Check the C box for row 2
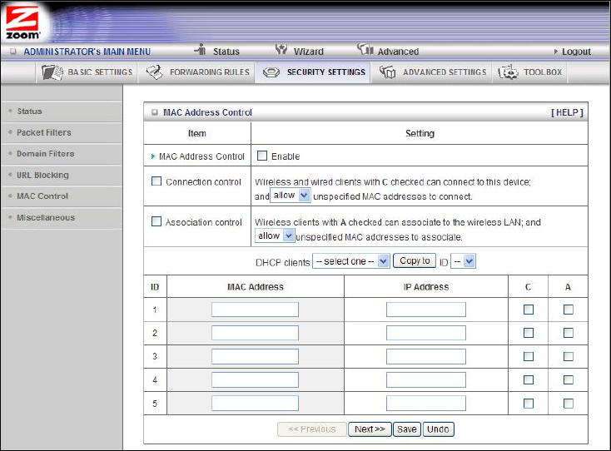Image resolution: width=611 pixels, height=451 pixels. click(x=529, y=333)
